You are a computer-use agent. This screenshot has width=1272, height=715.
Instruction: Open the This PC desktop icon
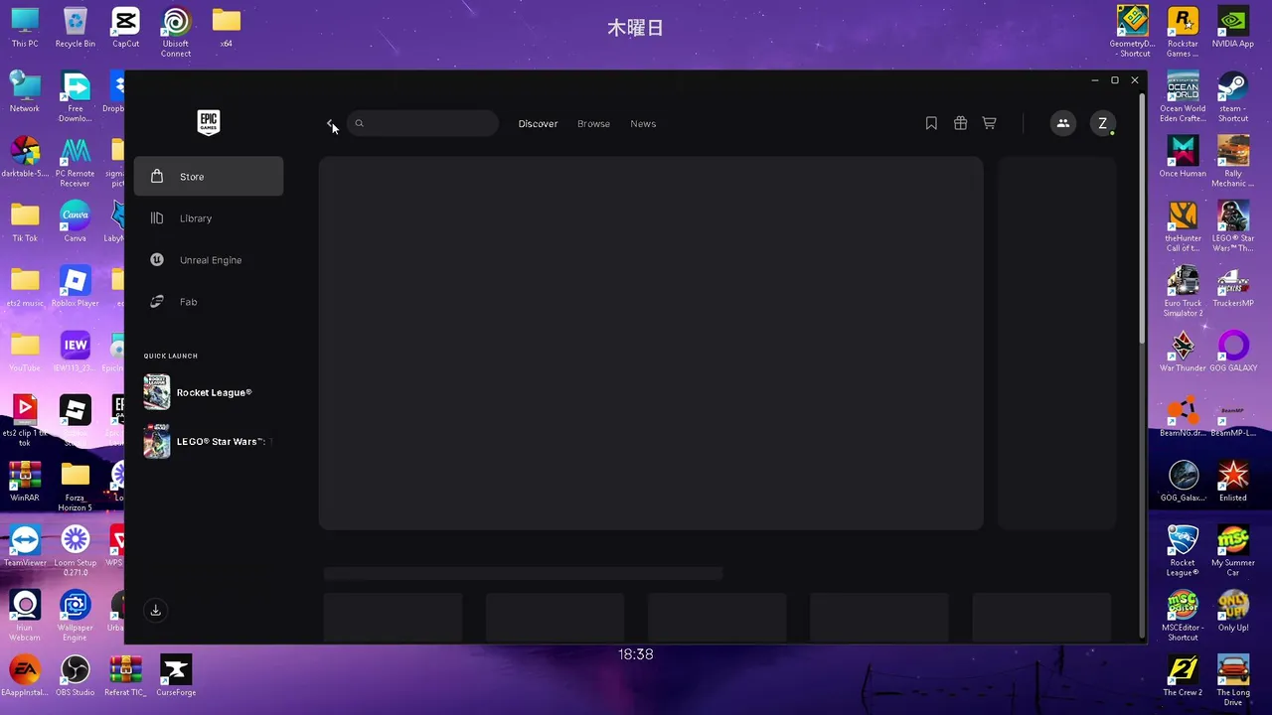point(25,28)
